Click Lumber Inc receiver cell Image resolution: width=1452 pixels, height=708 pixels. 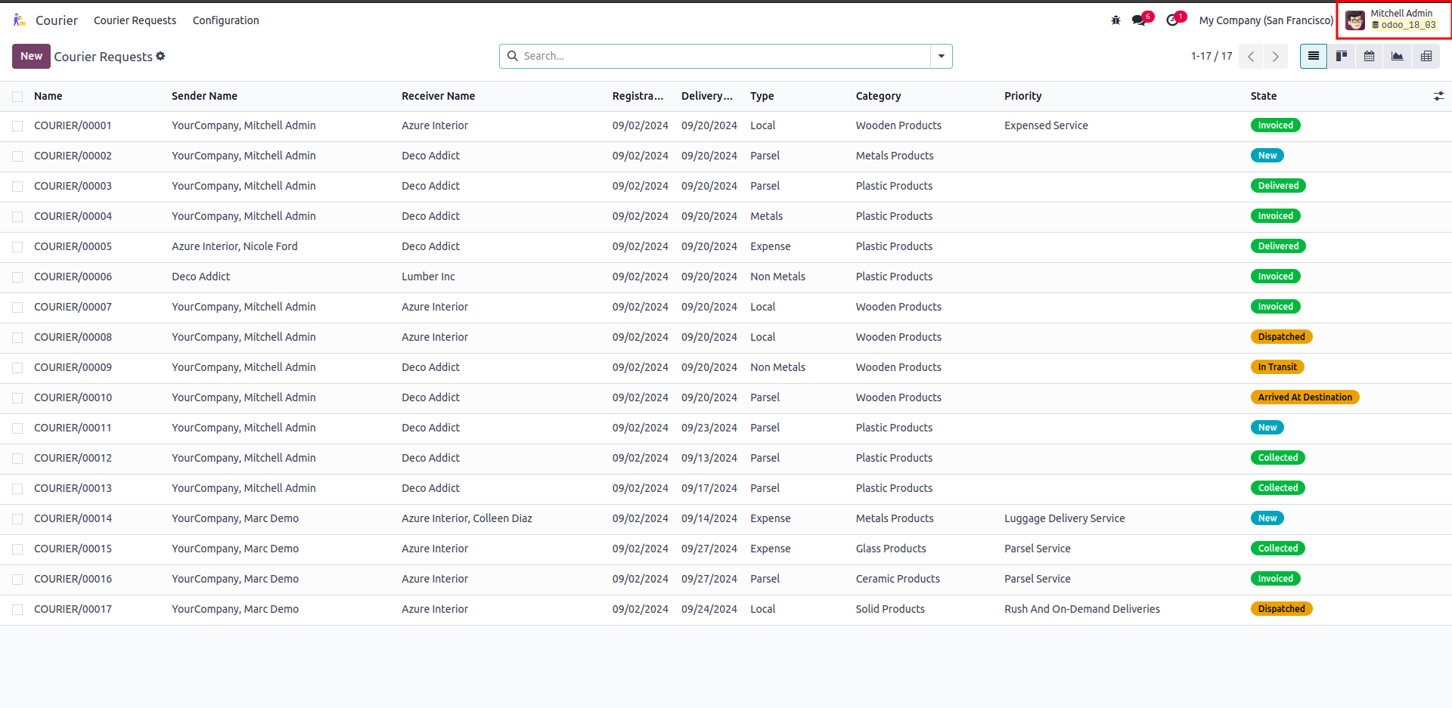[x=428, y=277]
